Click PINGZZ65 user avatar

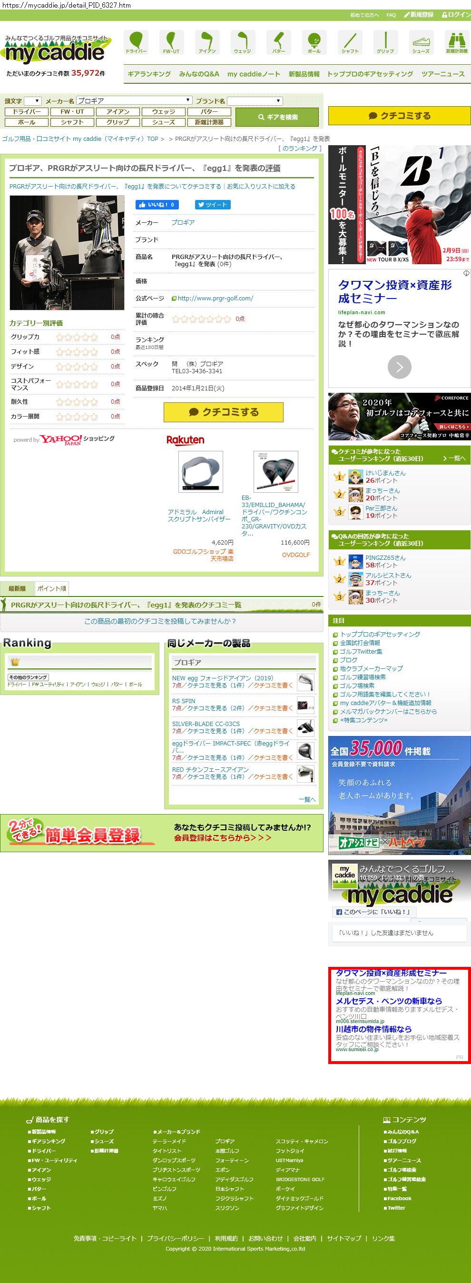(355, 562)
